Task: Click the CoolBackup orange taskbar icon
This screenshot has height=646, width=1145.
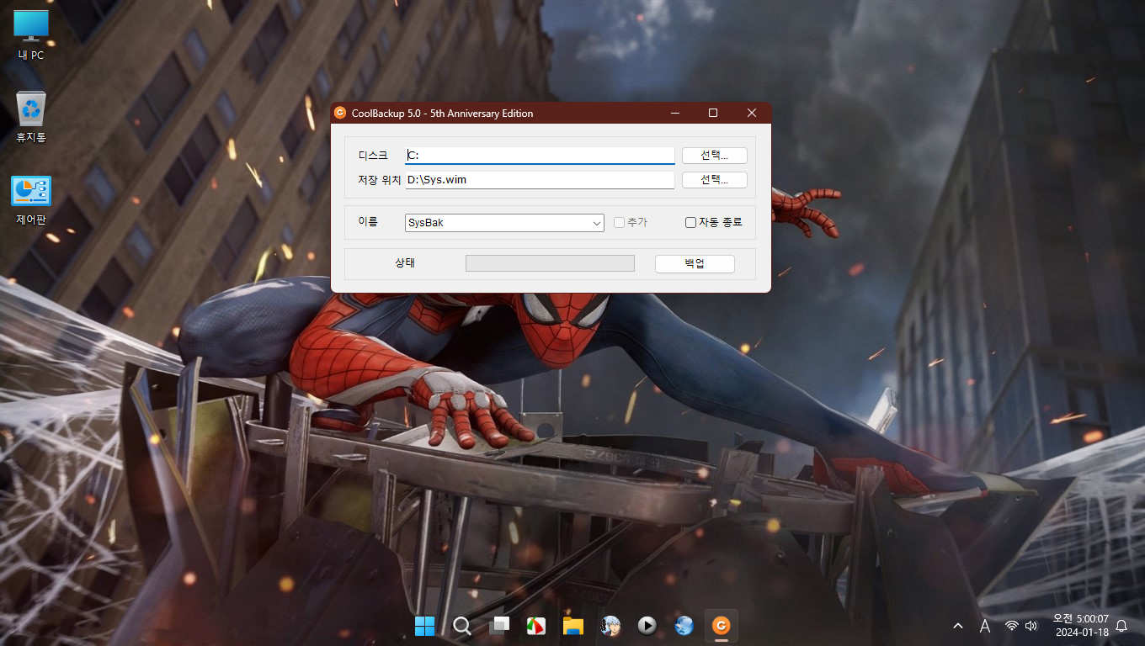Action: coord(721,626)
